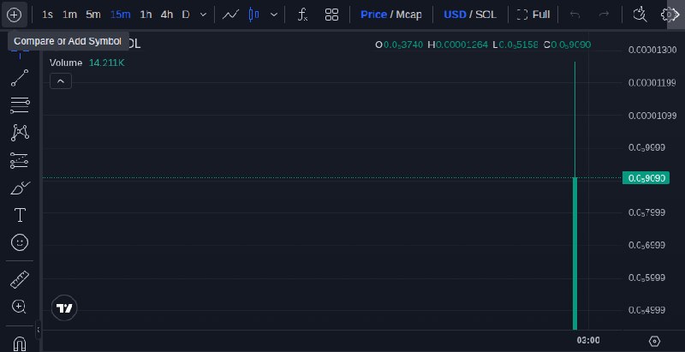Select the ruler measure tool
The height and width of the screenshot is (352, 685).
pyautogui.click(x=20, y=279)
